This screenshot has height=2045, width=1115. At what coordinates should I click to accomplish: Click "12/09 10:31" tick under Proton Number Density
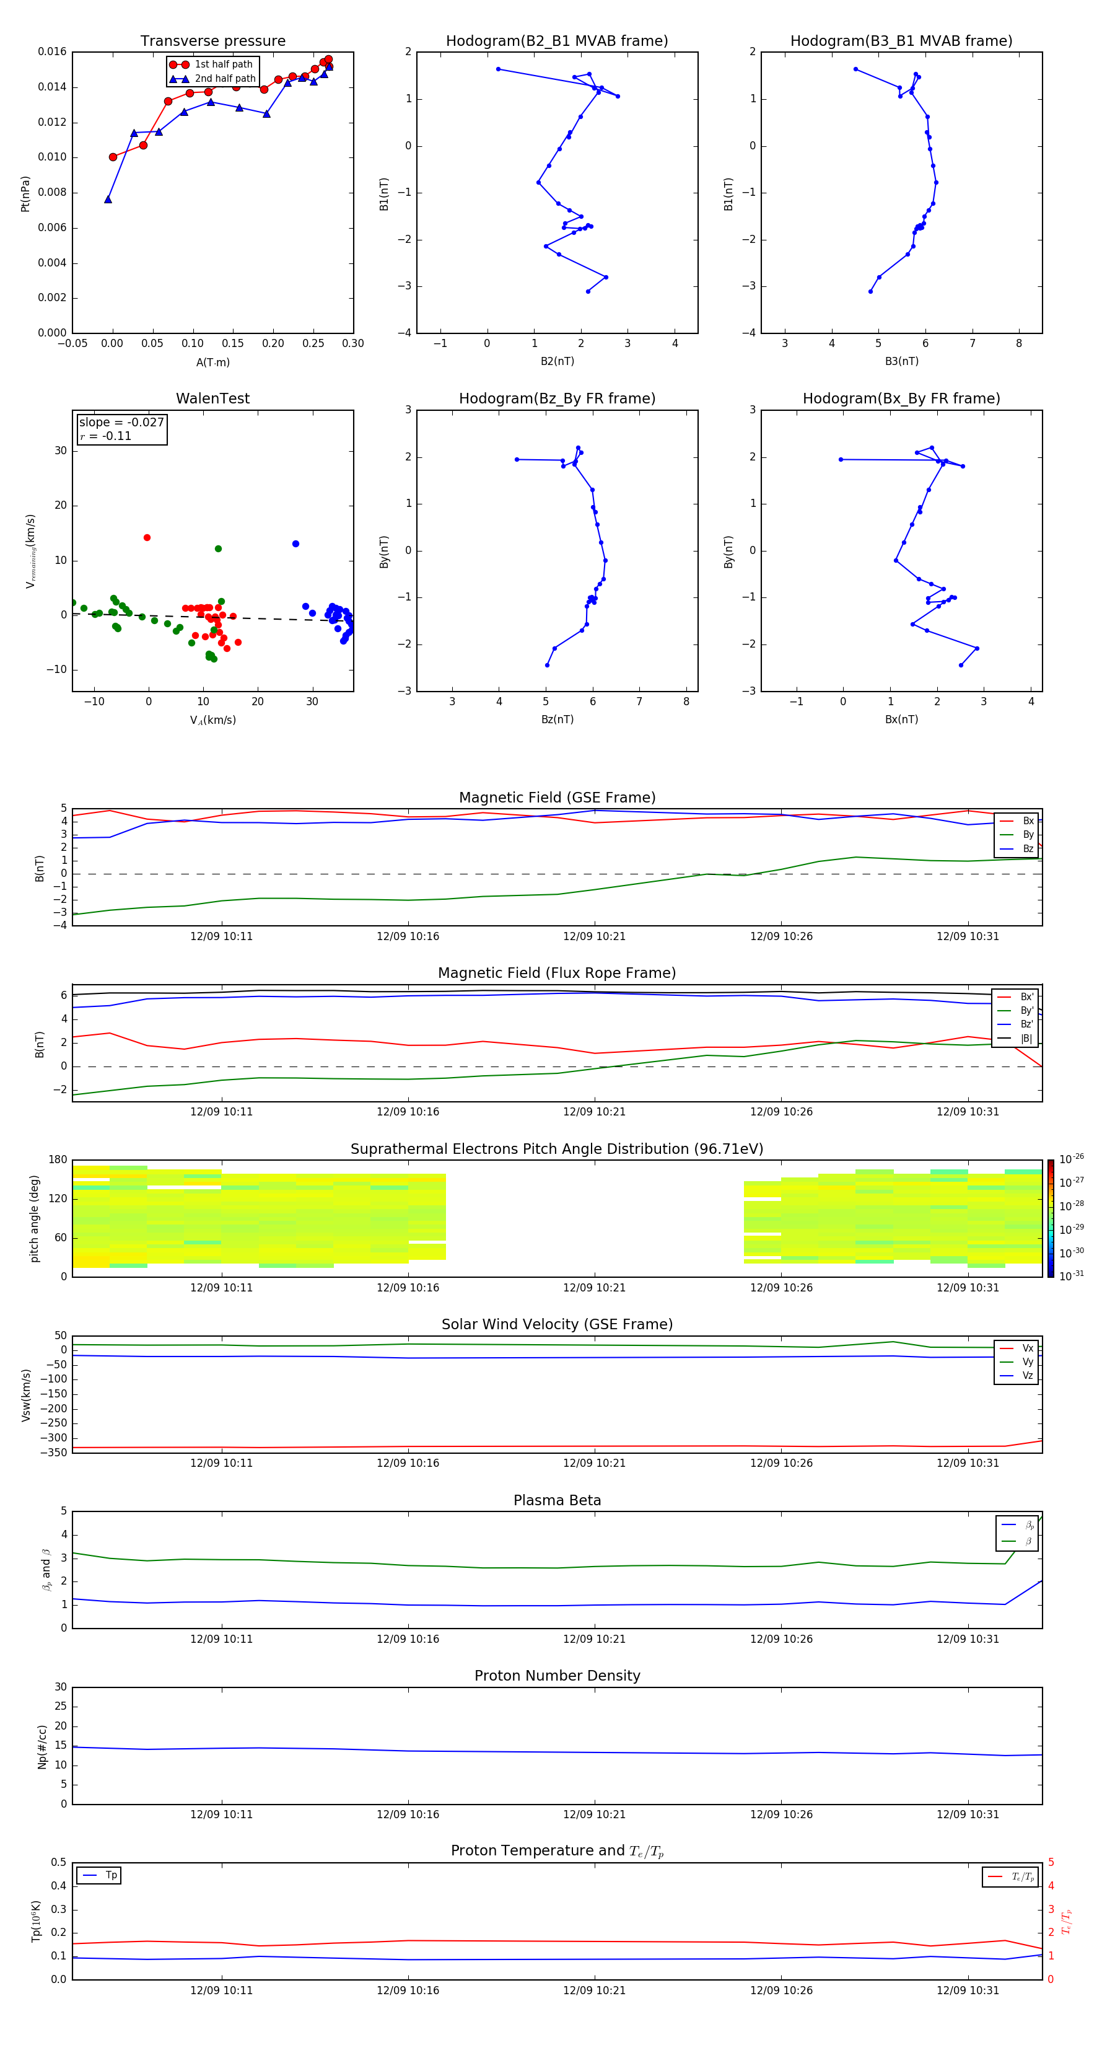point(968,1814)
